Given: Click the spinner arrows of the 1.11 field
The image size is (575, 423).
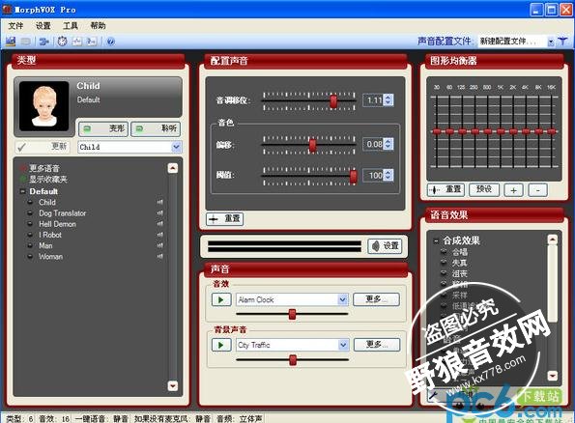Looking at the screenshot, I should [x=388, y=100].
